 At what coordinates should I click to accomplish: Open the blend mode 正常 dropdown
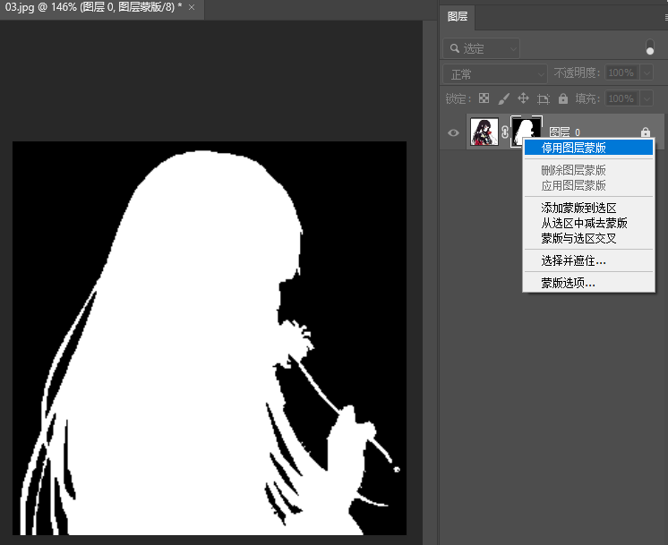point(495,74)
